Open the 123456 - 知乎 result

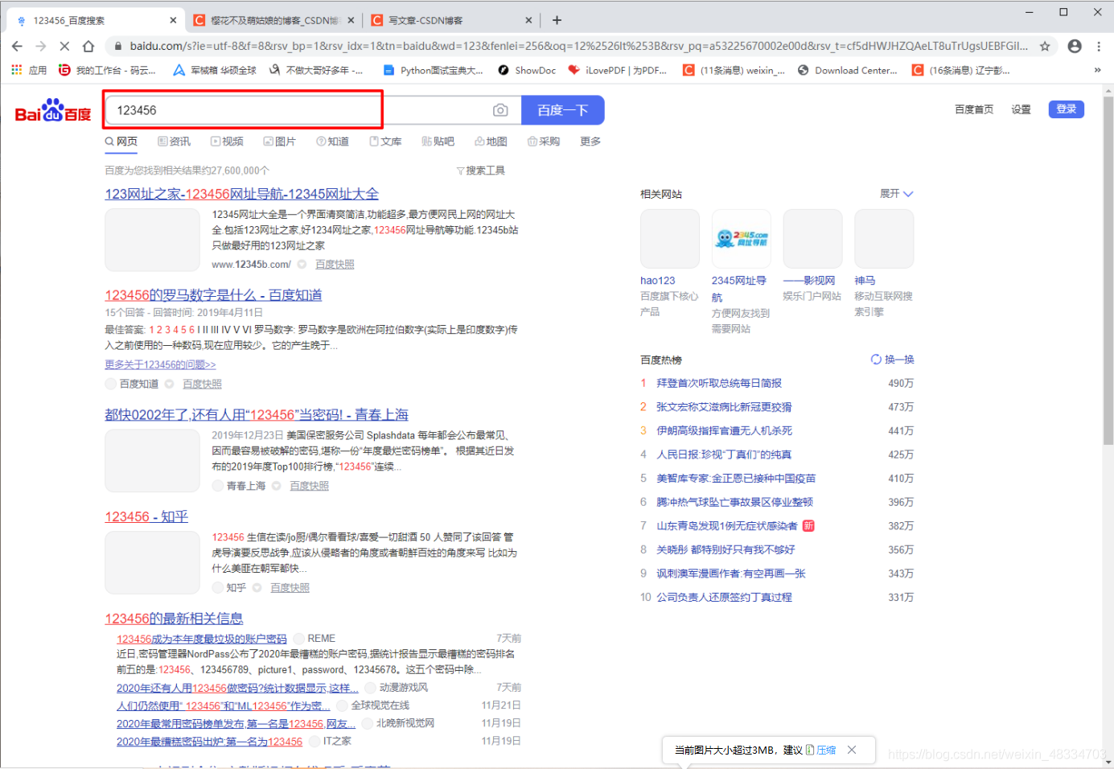pyautogui.click(x=146, y=516)
